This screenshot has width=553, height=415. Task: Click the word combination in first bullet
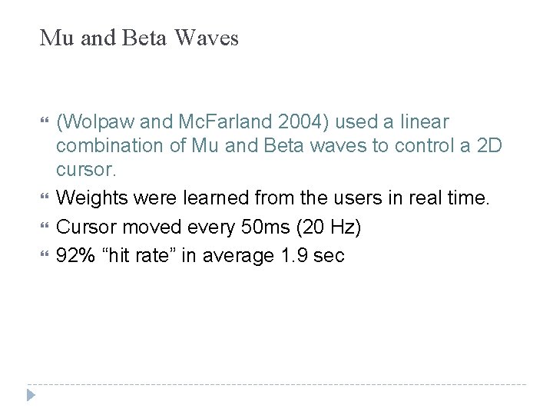point(109,145)
